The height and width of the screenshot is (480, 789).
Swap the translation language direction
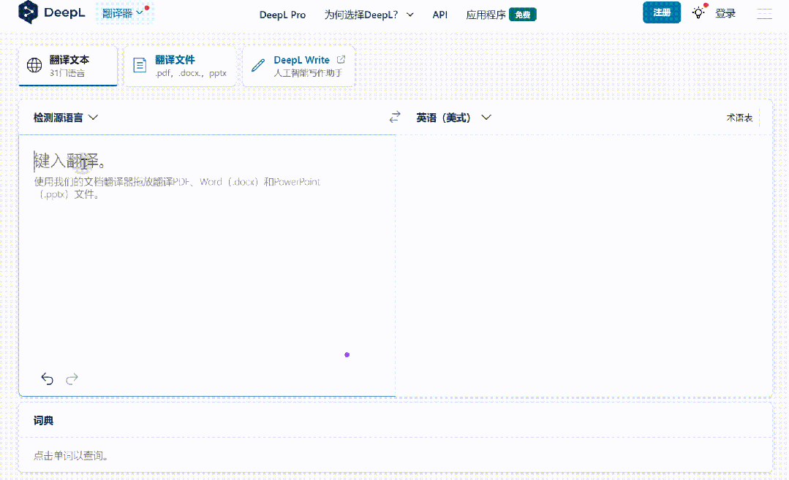point(395,116)
